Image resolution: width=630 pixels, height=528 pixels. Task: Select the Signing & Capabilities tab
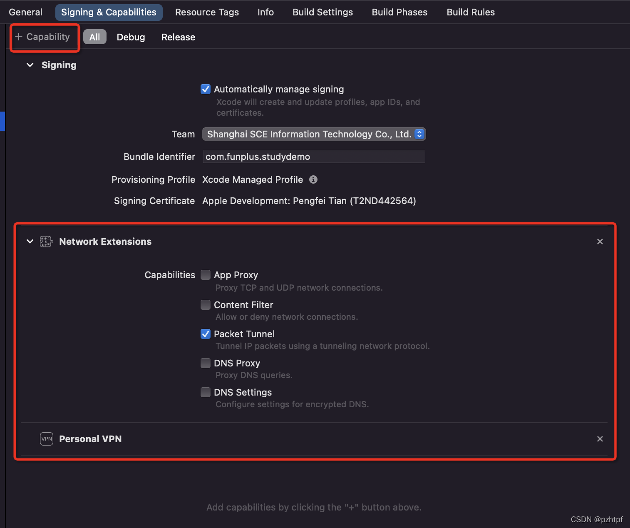[x=109, y=12]
